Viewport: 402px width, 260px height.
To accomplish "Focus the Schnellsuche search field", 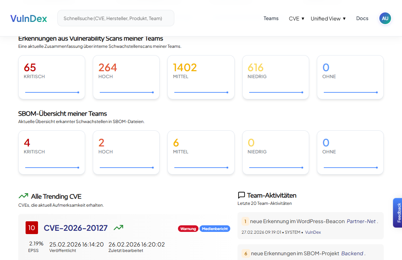I will 115,18.
